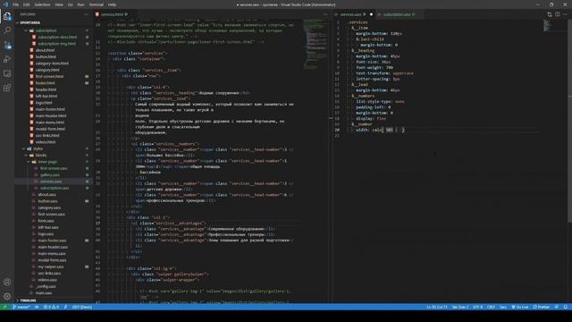
Task: Open the Terminal menu
Action: 97,4
